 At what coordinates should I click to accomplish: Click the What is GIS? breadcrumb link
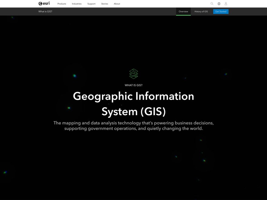pyautogui.click(x=45, y=12)
